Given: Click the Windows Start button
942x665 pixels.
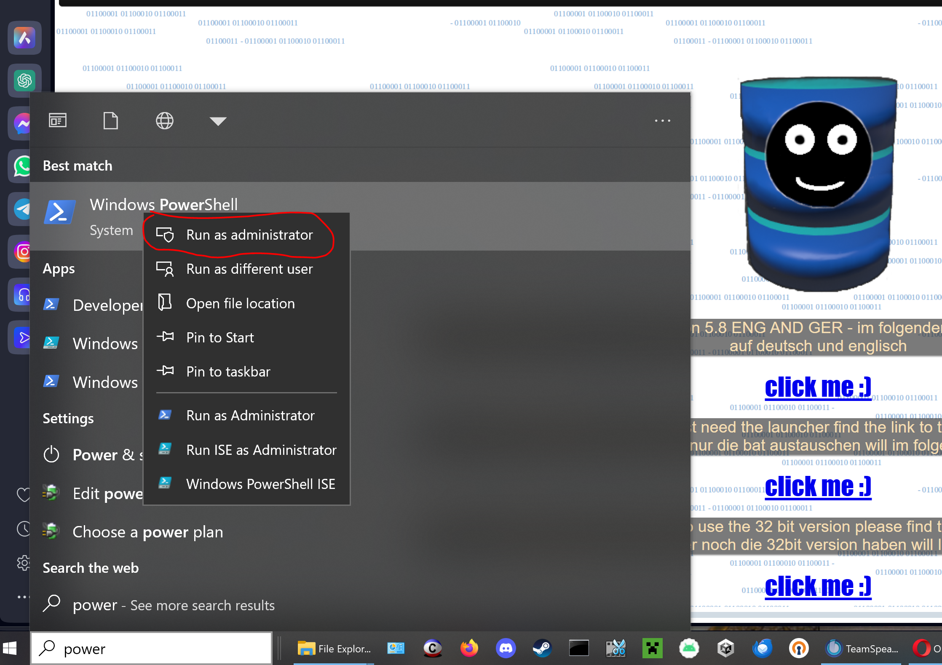Looking at the screenshot, I should pos(10,649).
